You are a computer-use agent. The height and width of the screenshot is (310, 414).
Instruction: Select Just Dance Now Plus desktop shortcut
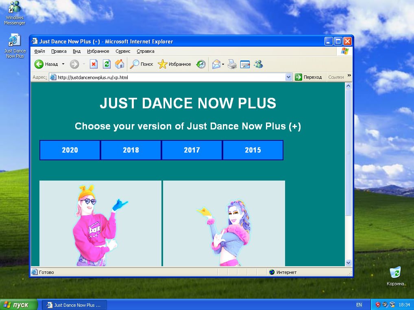(x=15, y=46)
